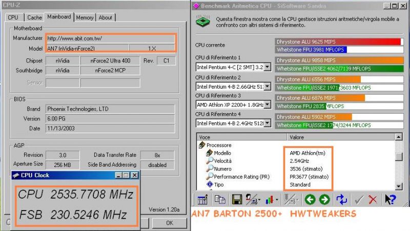
Task: Open dropdown arrow beside user/computer icon
Action: tap(259, 200)
